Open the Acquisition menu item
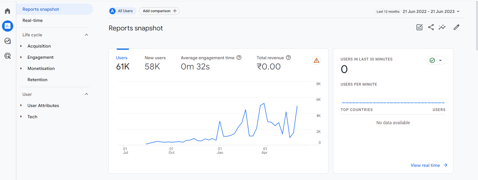The height and width of the screenshot is (180, 478). click(x=39, y=46)
